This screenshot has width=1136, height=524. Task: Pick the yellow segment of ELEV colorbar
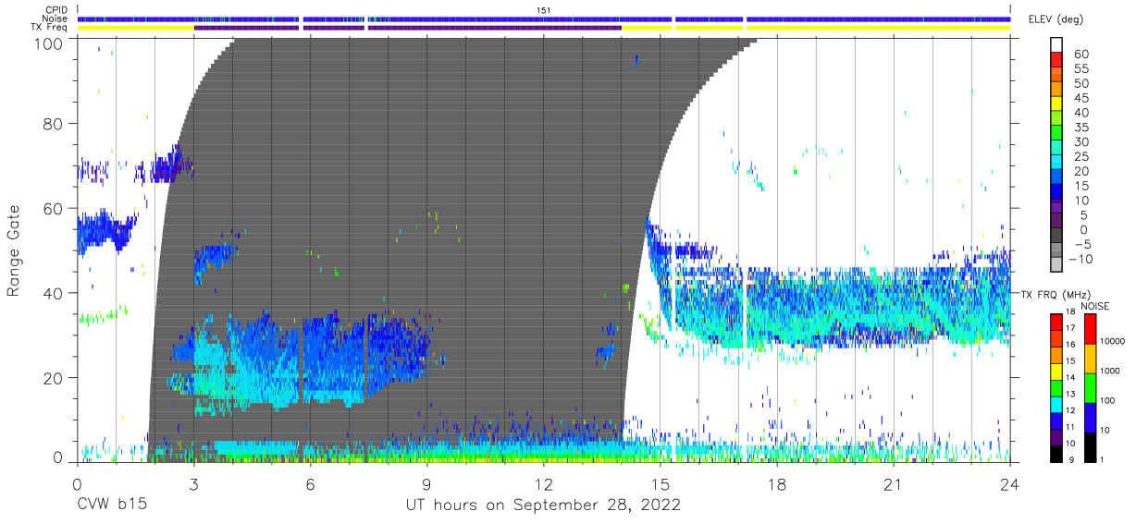click(x=1056, y=104)
